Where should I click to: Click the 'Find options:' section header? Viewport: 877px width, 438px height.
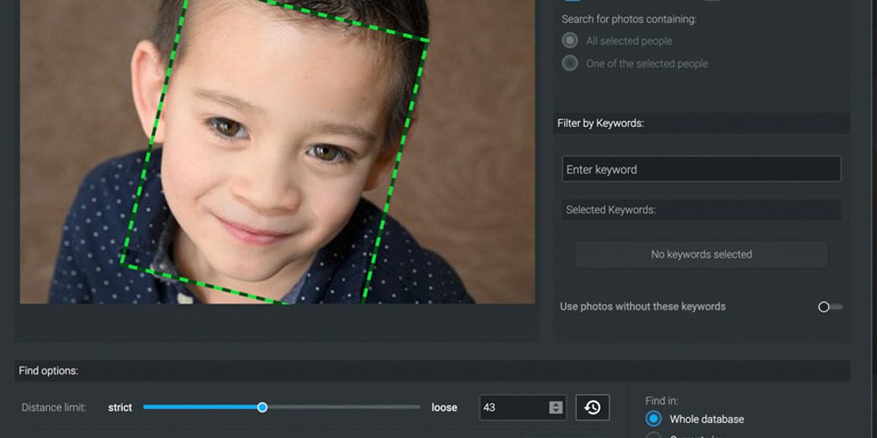48,371
